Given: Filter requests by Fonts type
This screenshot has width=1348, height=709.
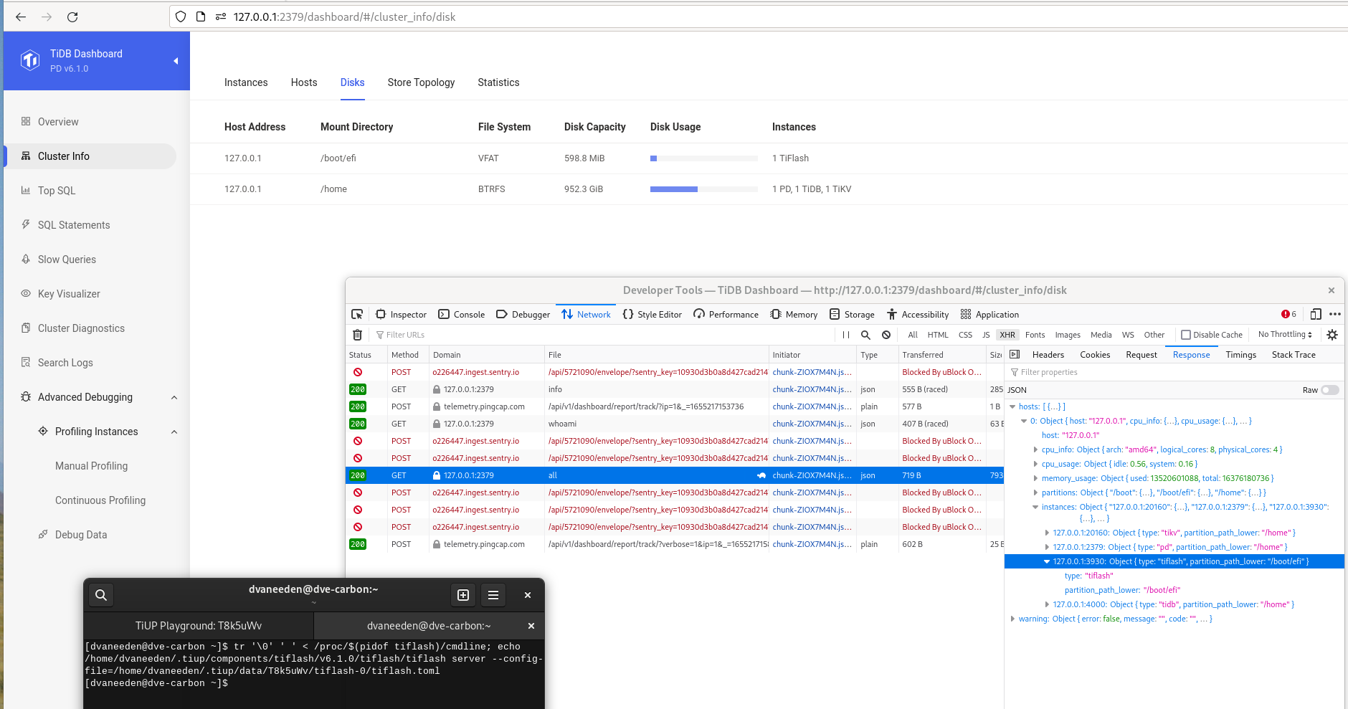Looking at the screenshot, I should [x=1035, y=335].
